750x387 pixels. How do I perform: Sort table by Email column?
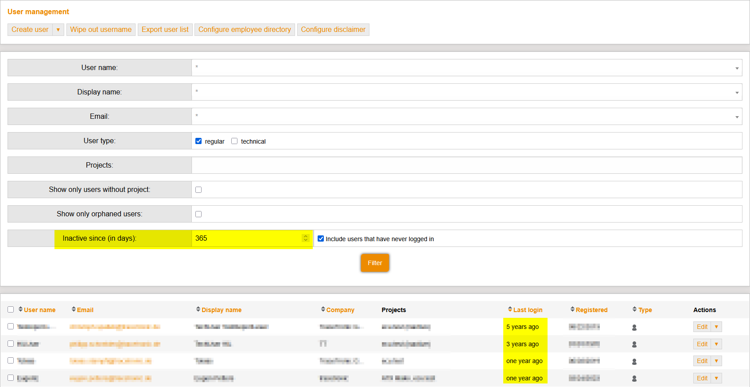point(85,310)
